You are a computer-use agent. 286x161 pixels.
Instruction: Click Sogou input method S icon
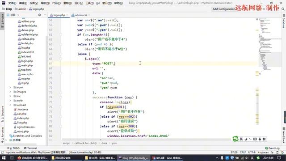(x=236, y=139)
